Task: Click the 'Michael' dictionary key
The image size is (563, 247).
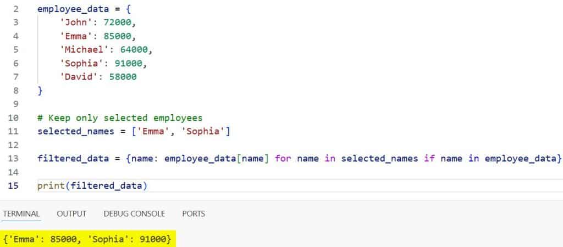Action: [80, 50]
